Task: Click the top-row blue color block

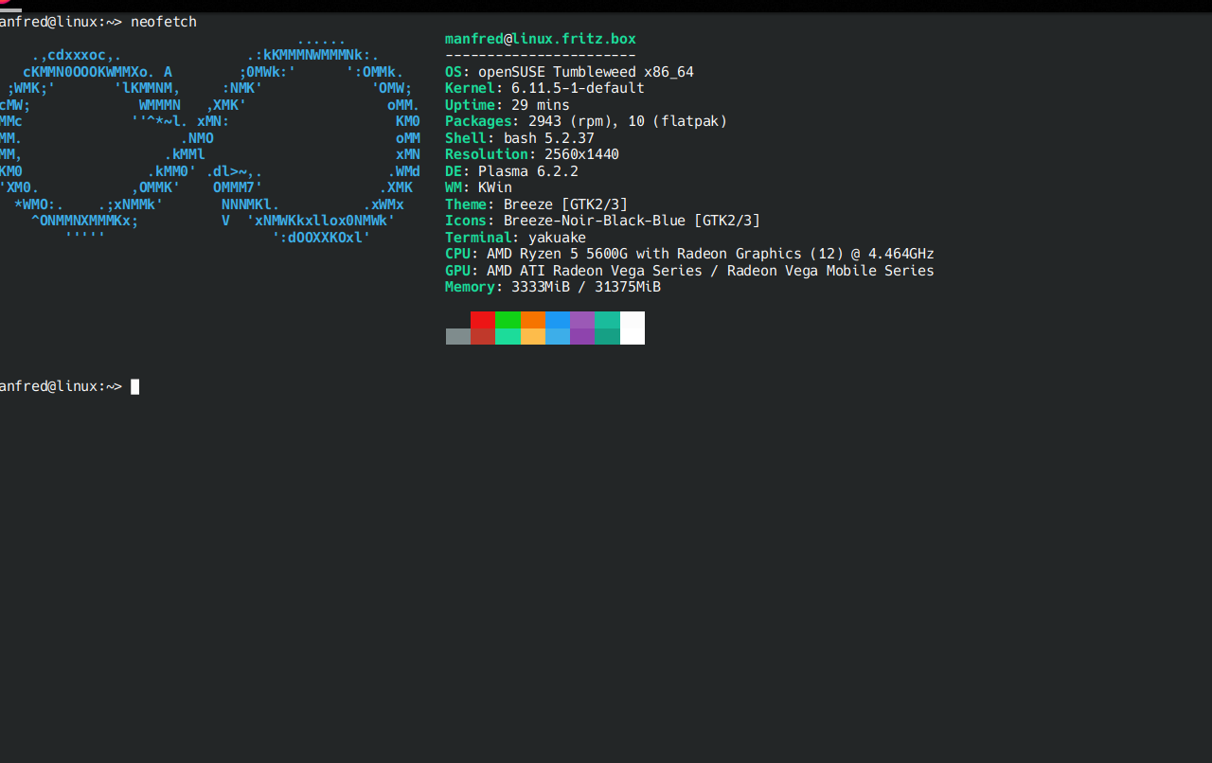Action: (557, 320)
